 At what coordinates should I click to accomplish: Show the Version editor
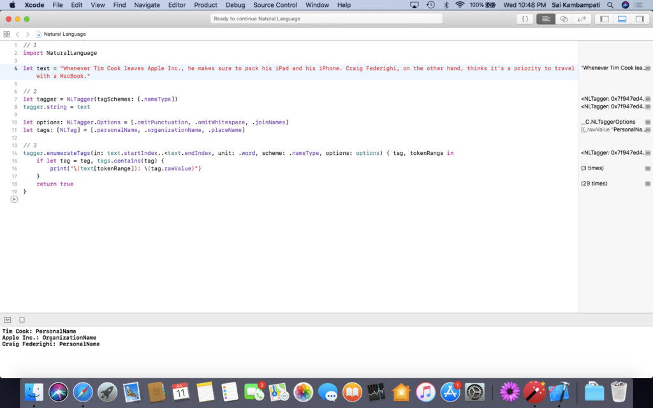(582, 18)
